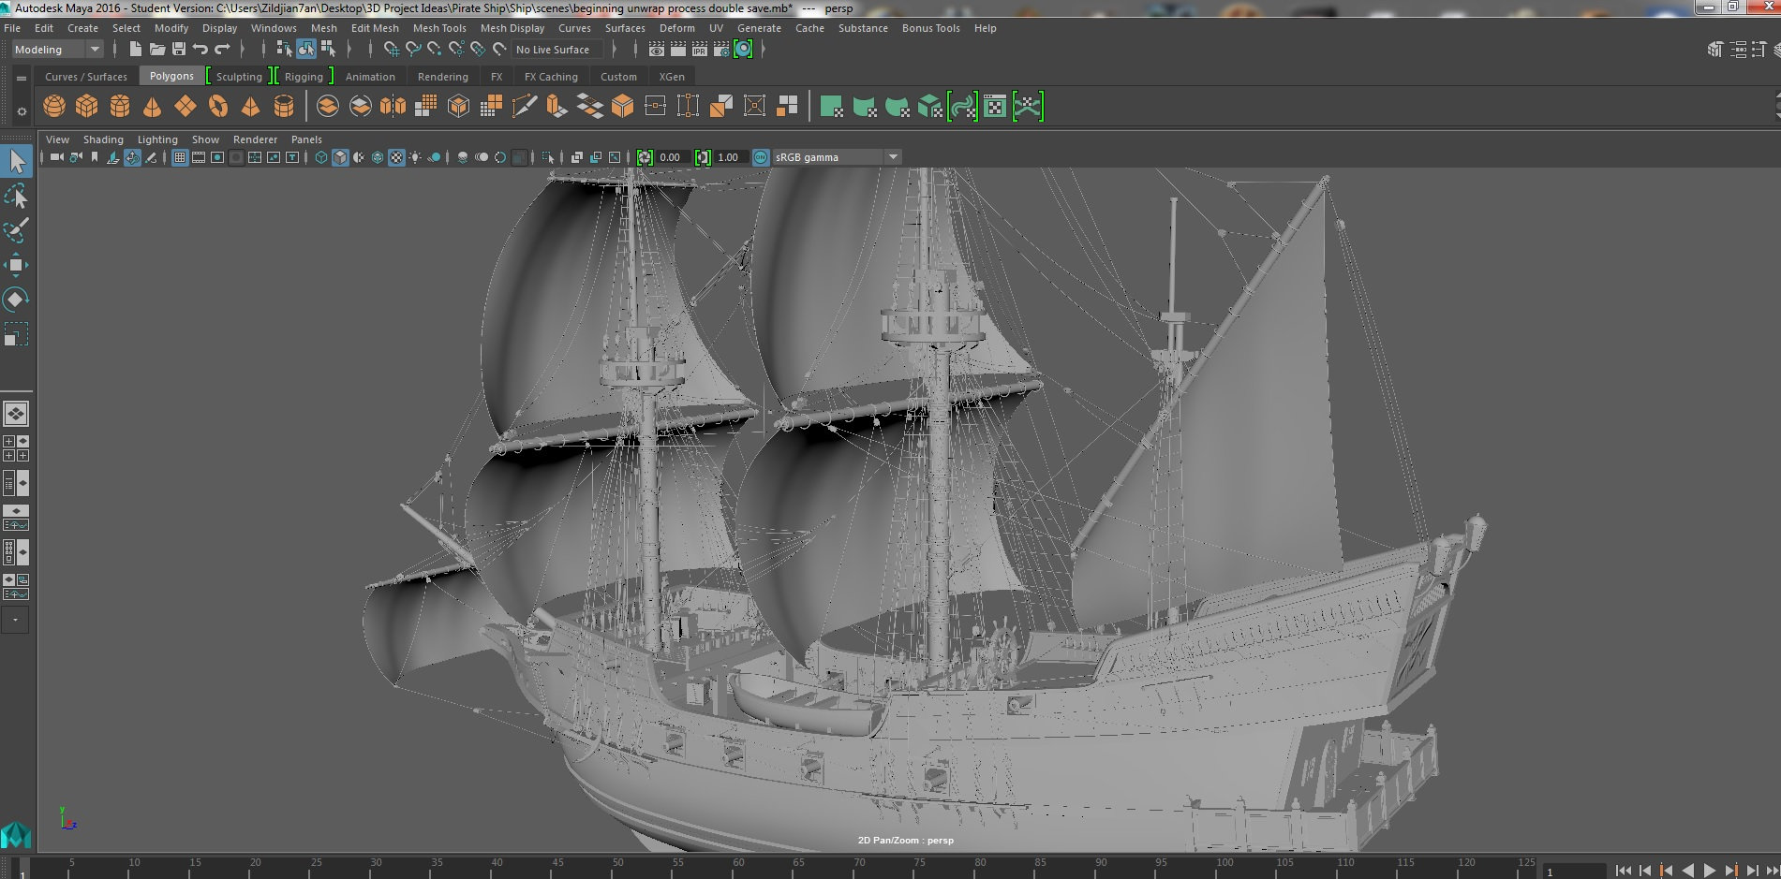The image size is (1781, 879).
Task: Open the panel Lighting menu
Action: coord(157,139)
